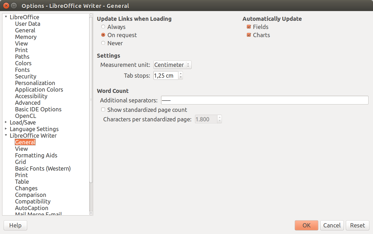Select User Data in the sidebar

click(27, 24)
